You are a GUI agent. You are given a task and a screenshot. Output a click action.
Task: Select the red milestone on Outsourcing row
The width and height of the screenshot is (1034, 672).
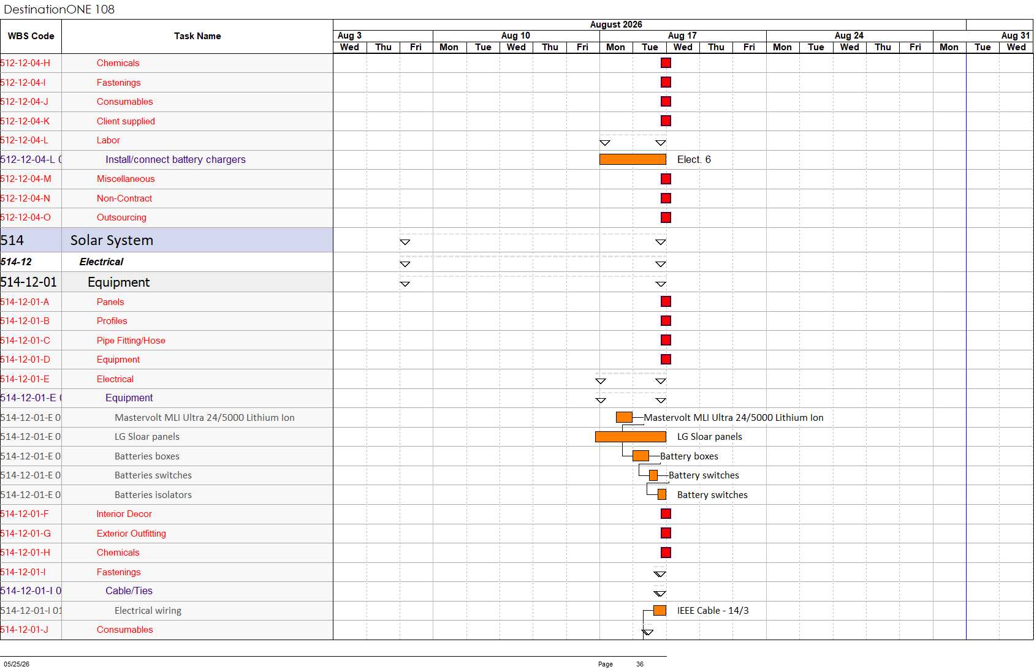click(666, 217)
